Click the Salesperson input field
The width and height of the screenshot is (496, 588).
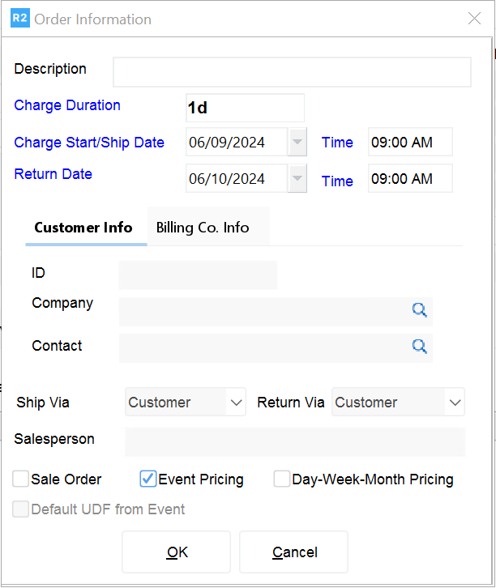tap(294, 442)
